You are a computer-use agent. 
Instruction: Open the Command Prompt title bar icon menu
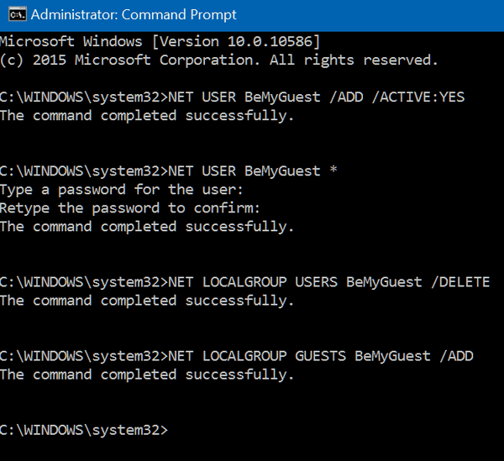(x=17, y=15)
